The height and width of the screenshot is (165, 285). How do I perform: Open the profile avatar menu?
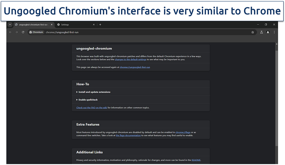click(268, 32)
